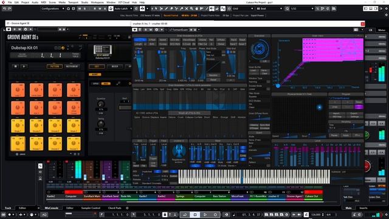Toggle the Snap button beside the Grid dropdown
389x219 pixels.
pyautogui.click(x=223, y=9)
